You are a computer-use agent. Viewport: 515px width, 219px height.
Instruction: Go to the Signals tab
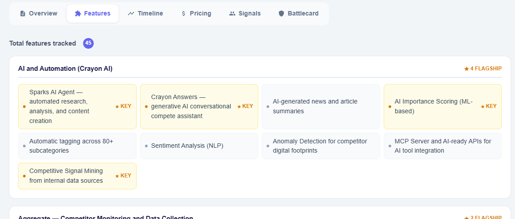(245, 13)
